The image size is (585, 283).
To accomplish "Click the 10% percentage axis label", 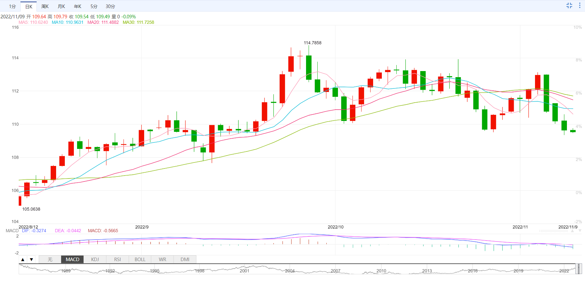I will [578, 27].
